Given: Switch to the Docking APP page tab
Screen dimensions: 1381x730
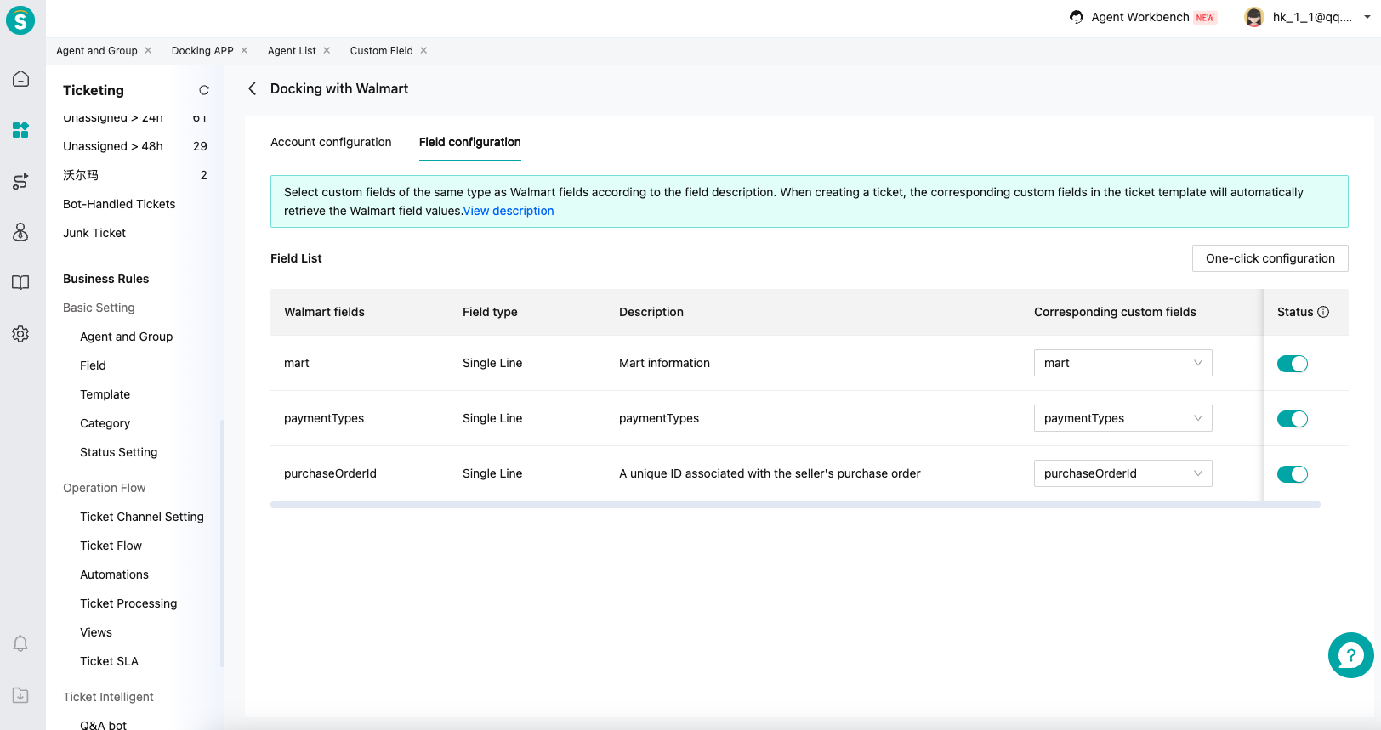Looking at the screenshot, I should [x=202, y=51].
